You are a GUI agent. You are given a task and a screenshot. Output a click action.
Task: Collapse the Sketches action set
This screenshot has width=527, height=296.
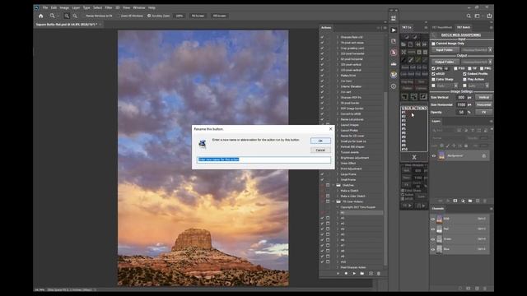[x=333, y=185]
